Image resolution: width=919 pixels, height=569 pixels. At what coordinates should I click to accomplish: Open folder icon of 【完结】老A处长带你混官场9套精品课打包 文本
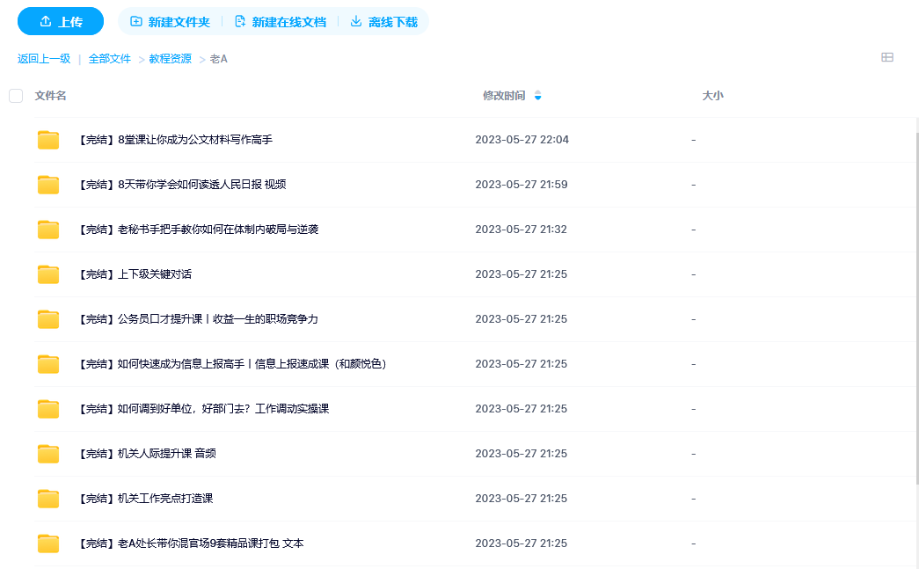(47, 543)
